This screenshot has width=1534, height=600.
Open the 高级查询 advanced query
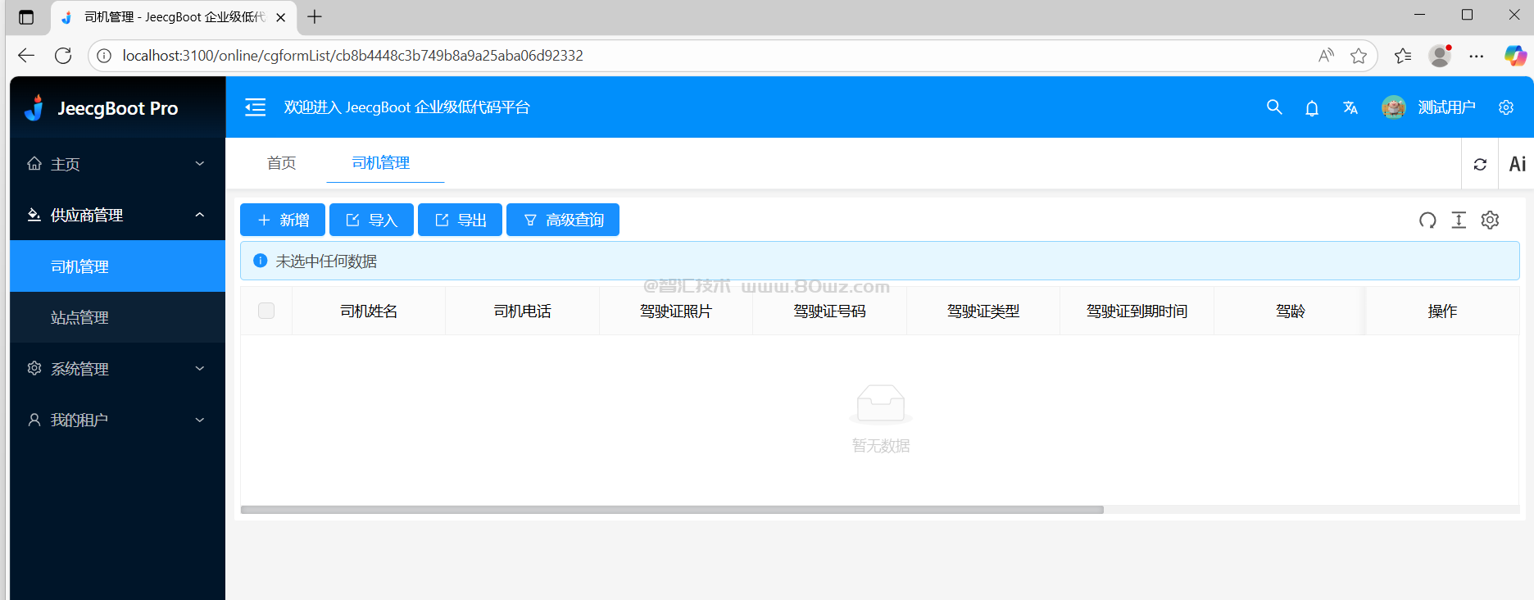pyautogui.click(x=563, y=220)
